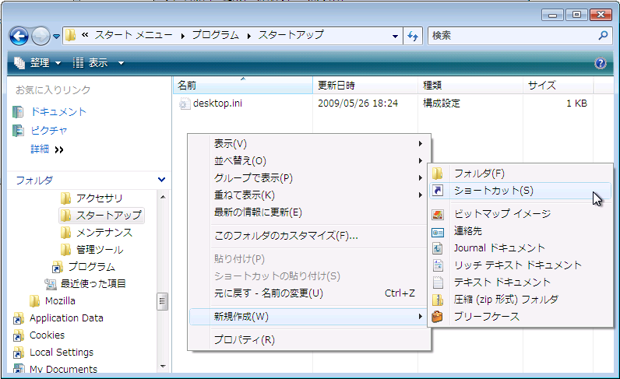Select スタートアップ folder in the tree
Image resolution: width=620 pixels, height=379 pixels.
pyautogui.click(x=101, y=216)
